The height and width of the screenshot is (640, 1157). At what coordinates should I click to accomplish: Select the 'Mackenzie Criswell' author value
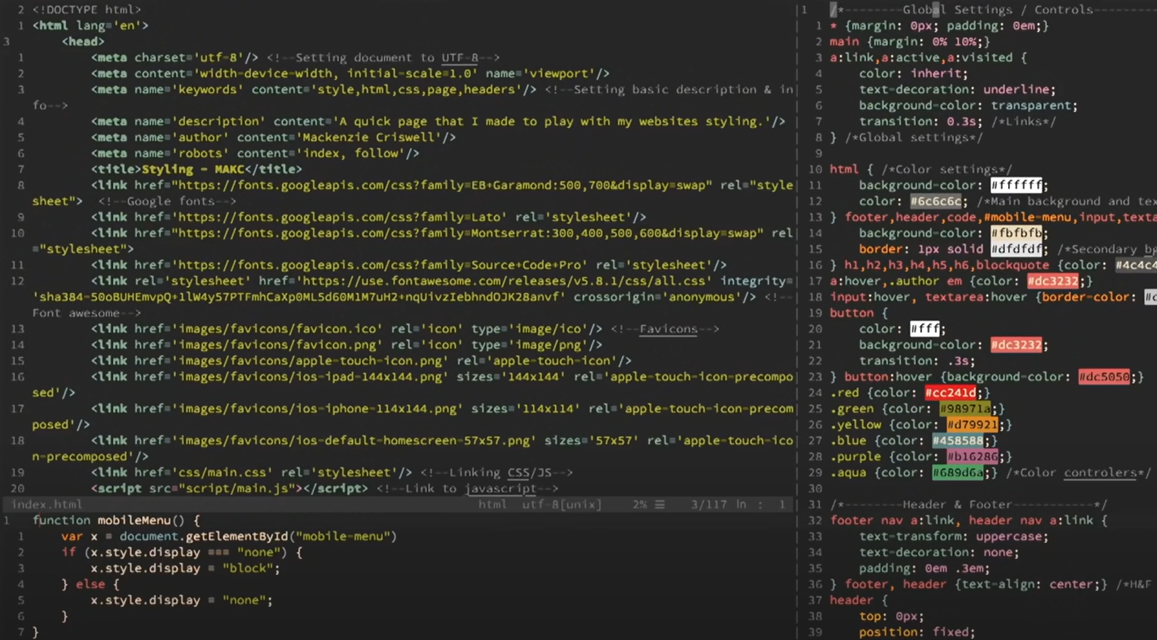[369, 137]
